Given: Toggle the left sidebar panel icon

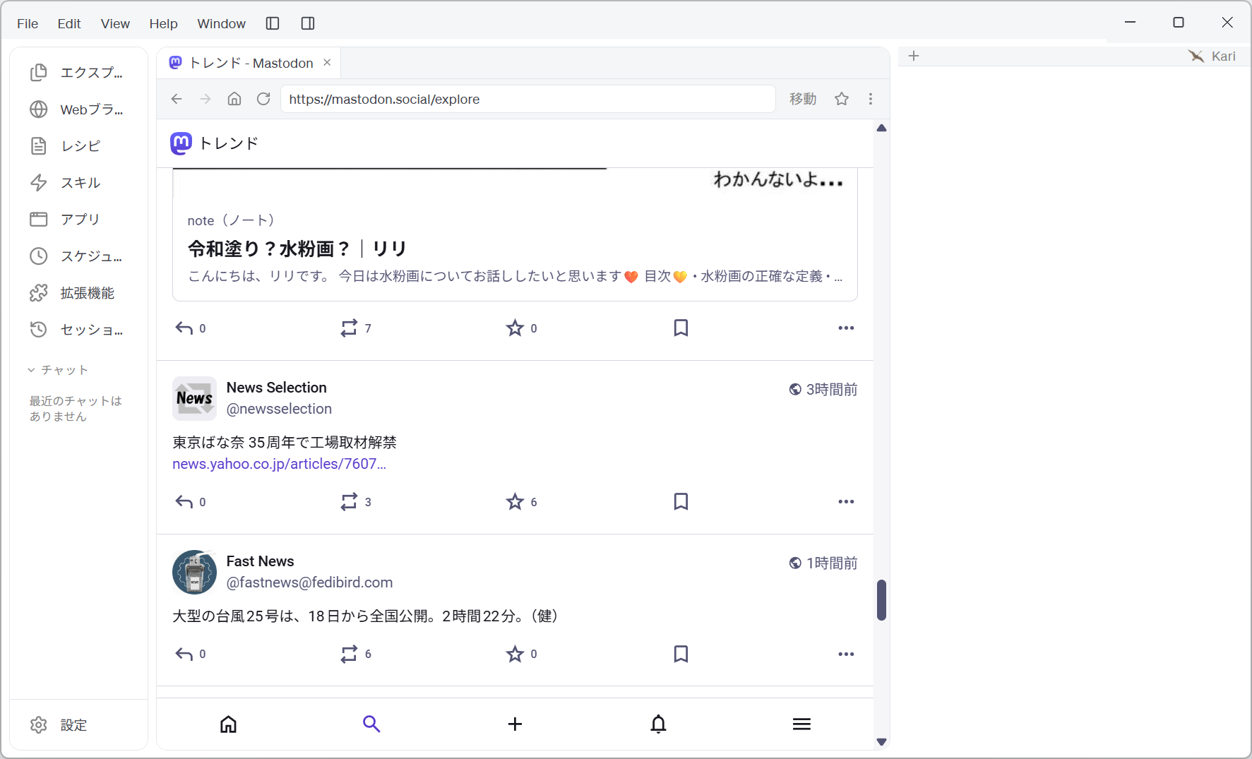Looking at the screenshot, I should coord(273,23).
